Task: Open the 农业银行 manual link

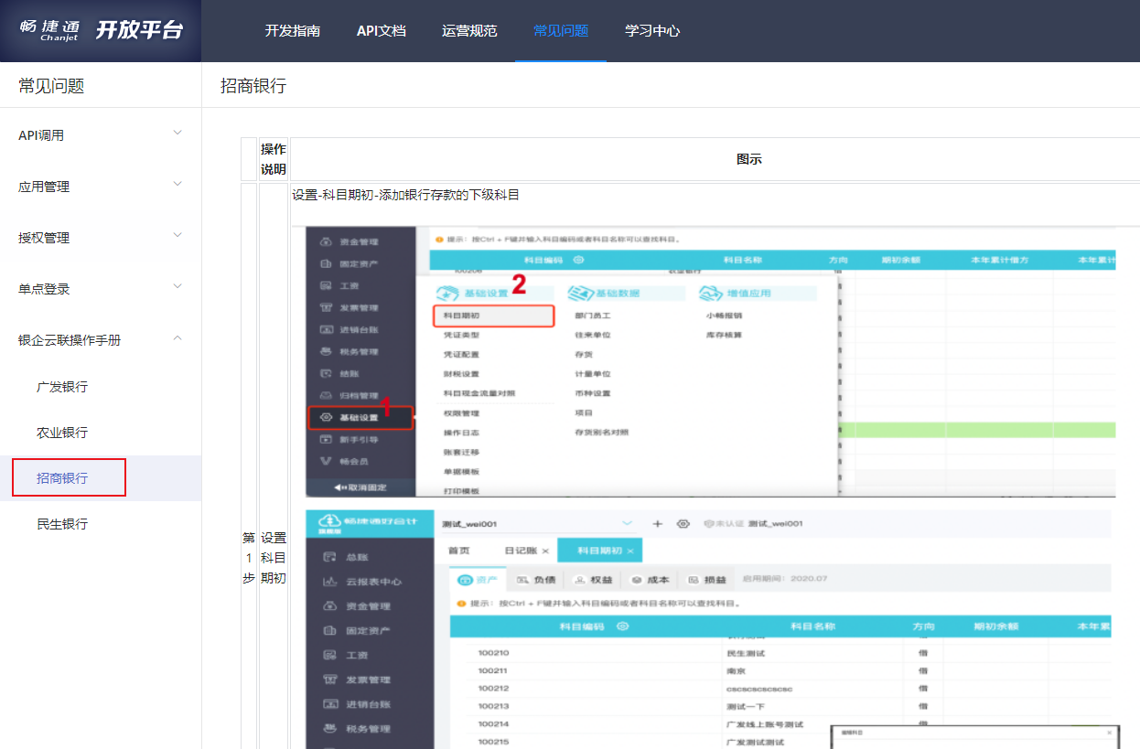Action: (x=62, y=433)
